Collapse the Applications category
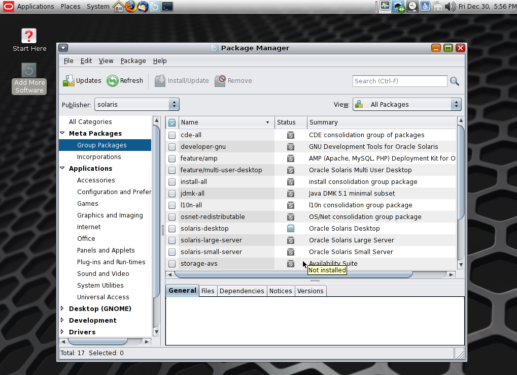 (62, 168)
